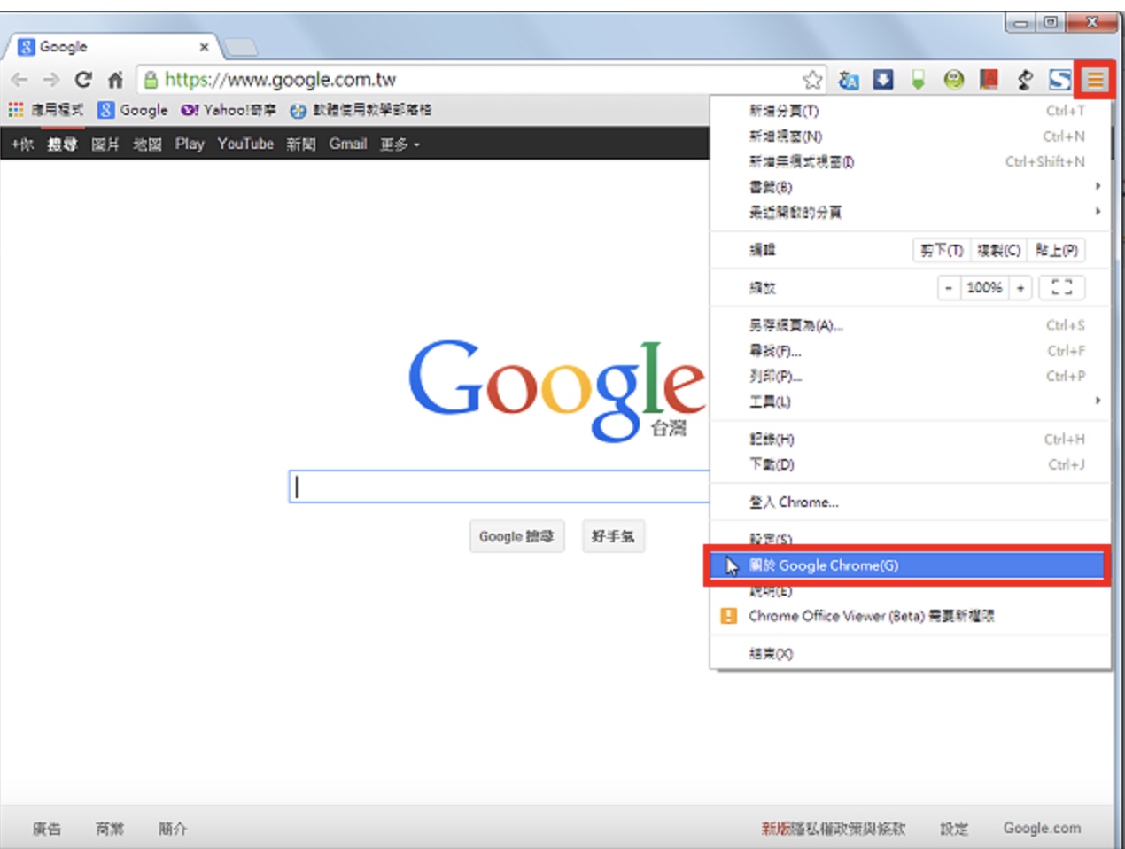Open the 新聞 news link in black bar

pyautogui.click(x=301, y=144)
